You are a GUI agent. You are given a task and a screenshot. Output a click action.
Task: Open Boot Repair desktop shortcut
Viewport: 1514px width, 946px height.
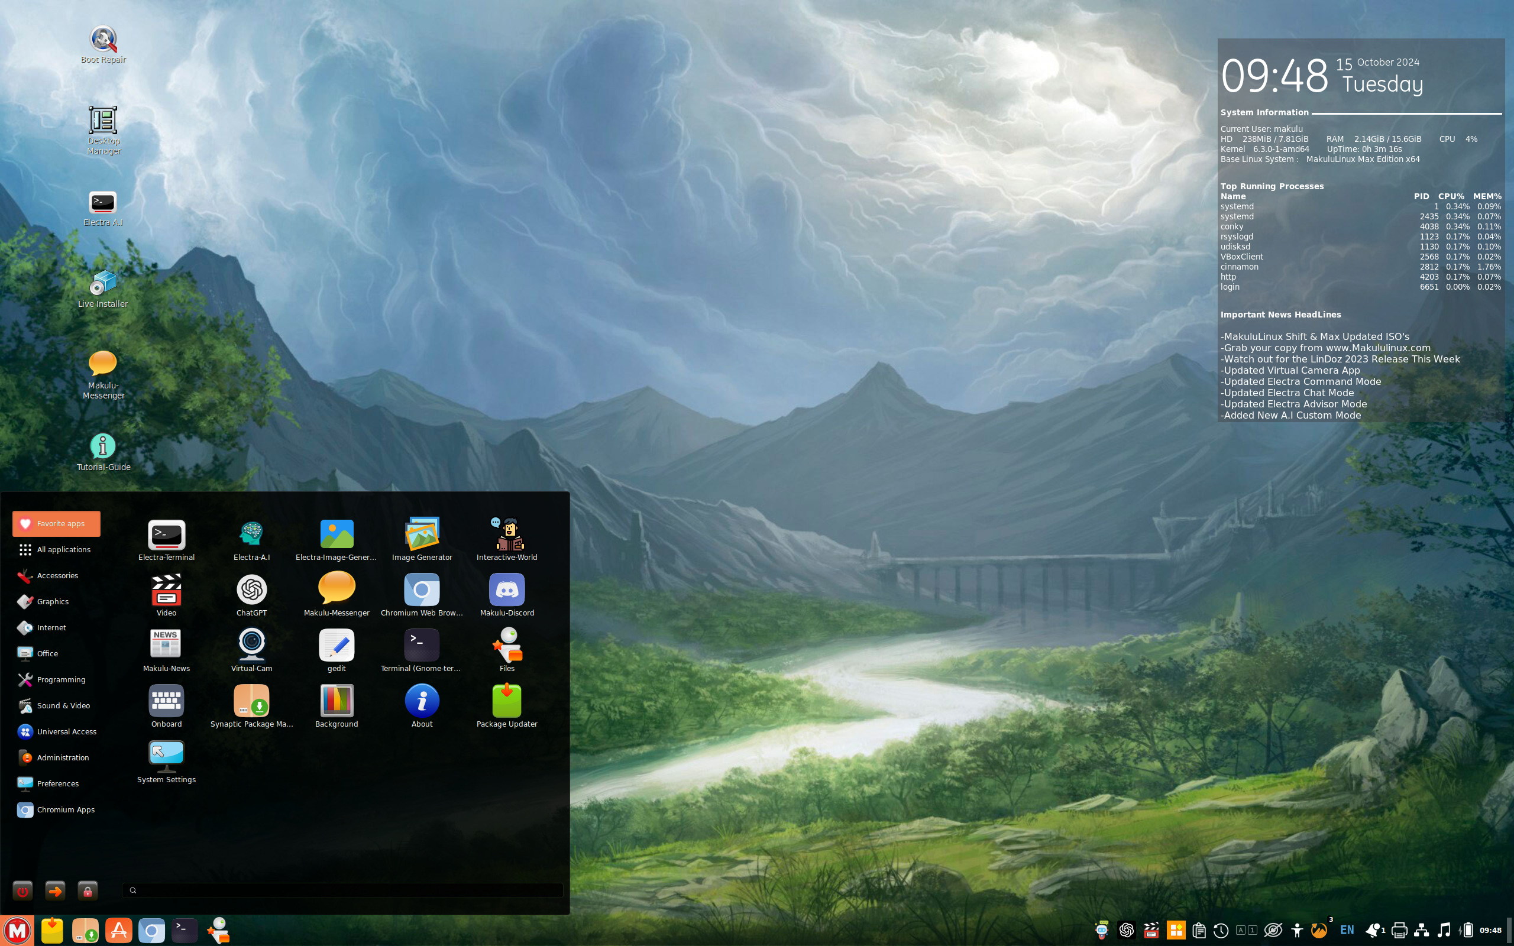103,45
